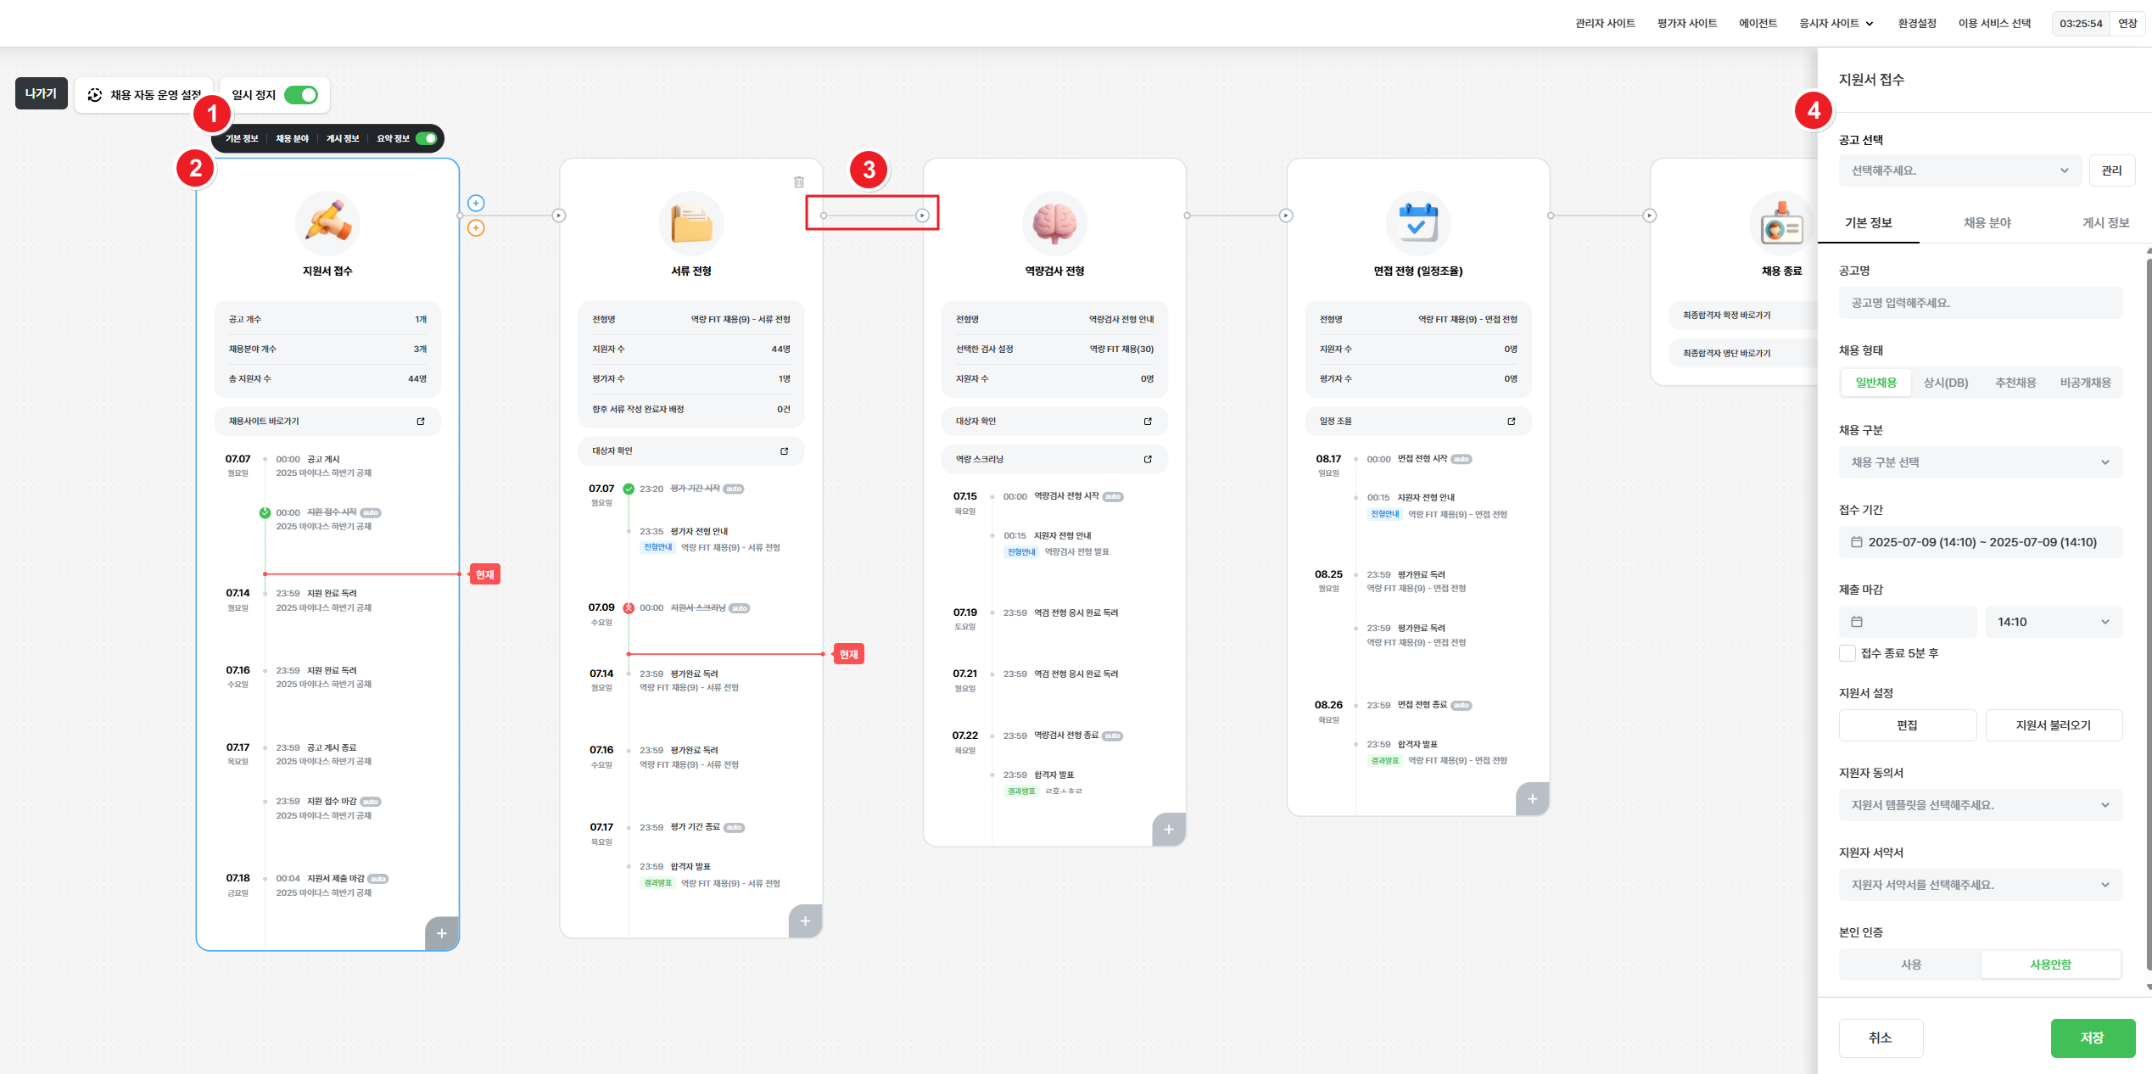This screenshot has height=1074, width=2152.
Task: Expand the 채용 구분 선택 dropdown
Action: coord(1980,462)
